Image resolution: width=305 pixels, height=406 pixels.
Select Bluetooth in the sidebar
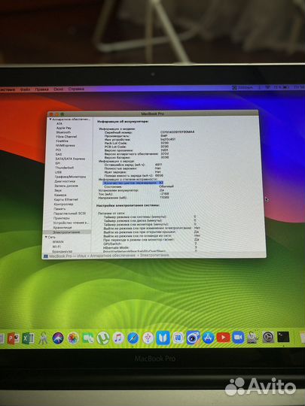[63, 132]
